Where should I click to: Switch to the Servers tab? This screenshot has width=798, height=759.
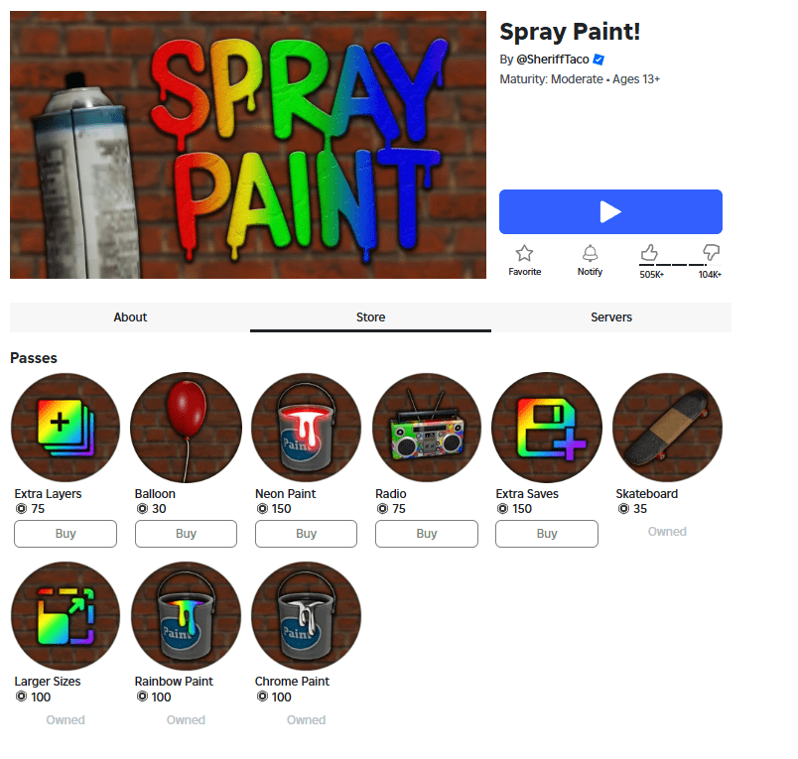click(x=611, y=317)
